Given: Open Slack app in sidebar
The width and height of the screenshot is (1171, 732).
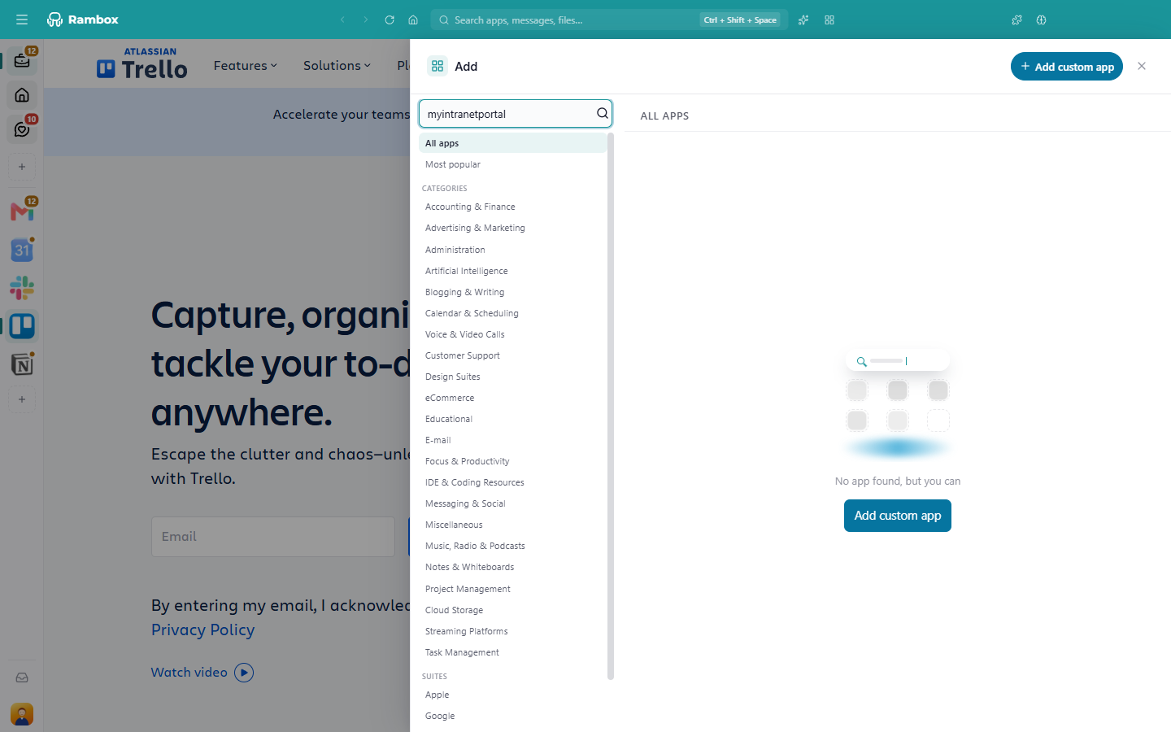Looking at the screenshot, I should pyautogui.click(x=22, y=288).
